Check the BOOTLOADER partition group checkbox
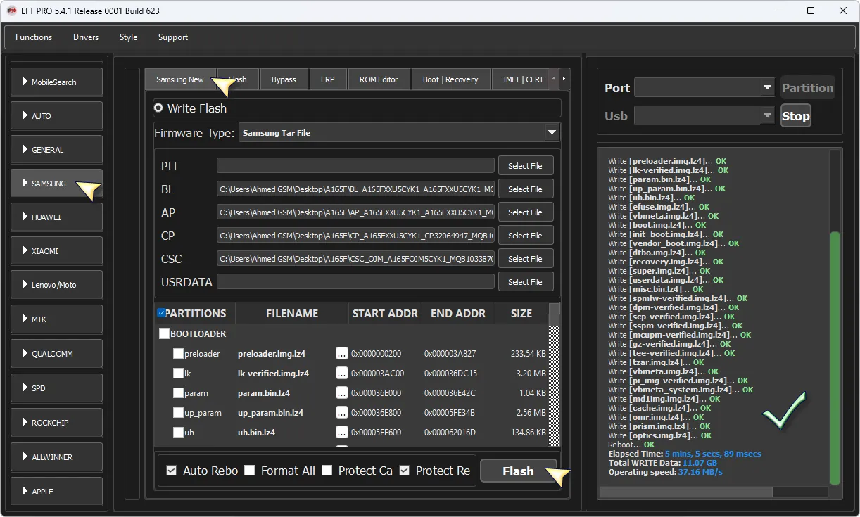Screen dimensions: 860x517 [x=165, y=334]
